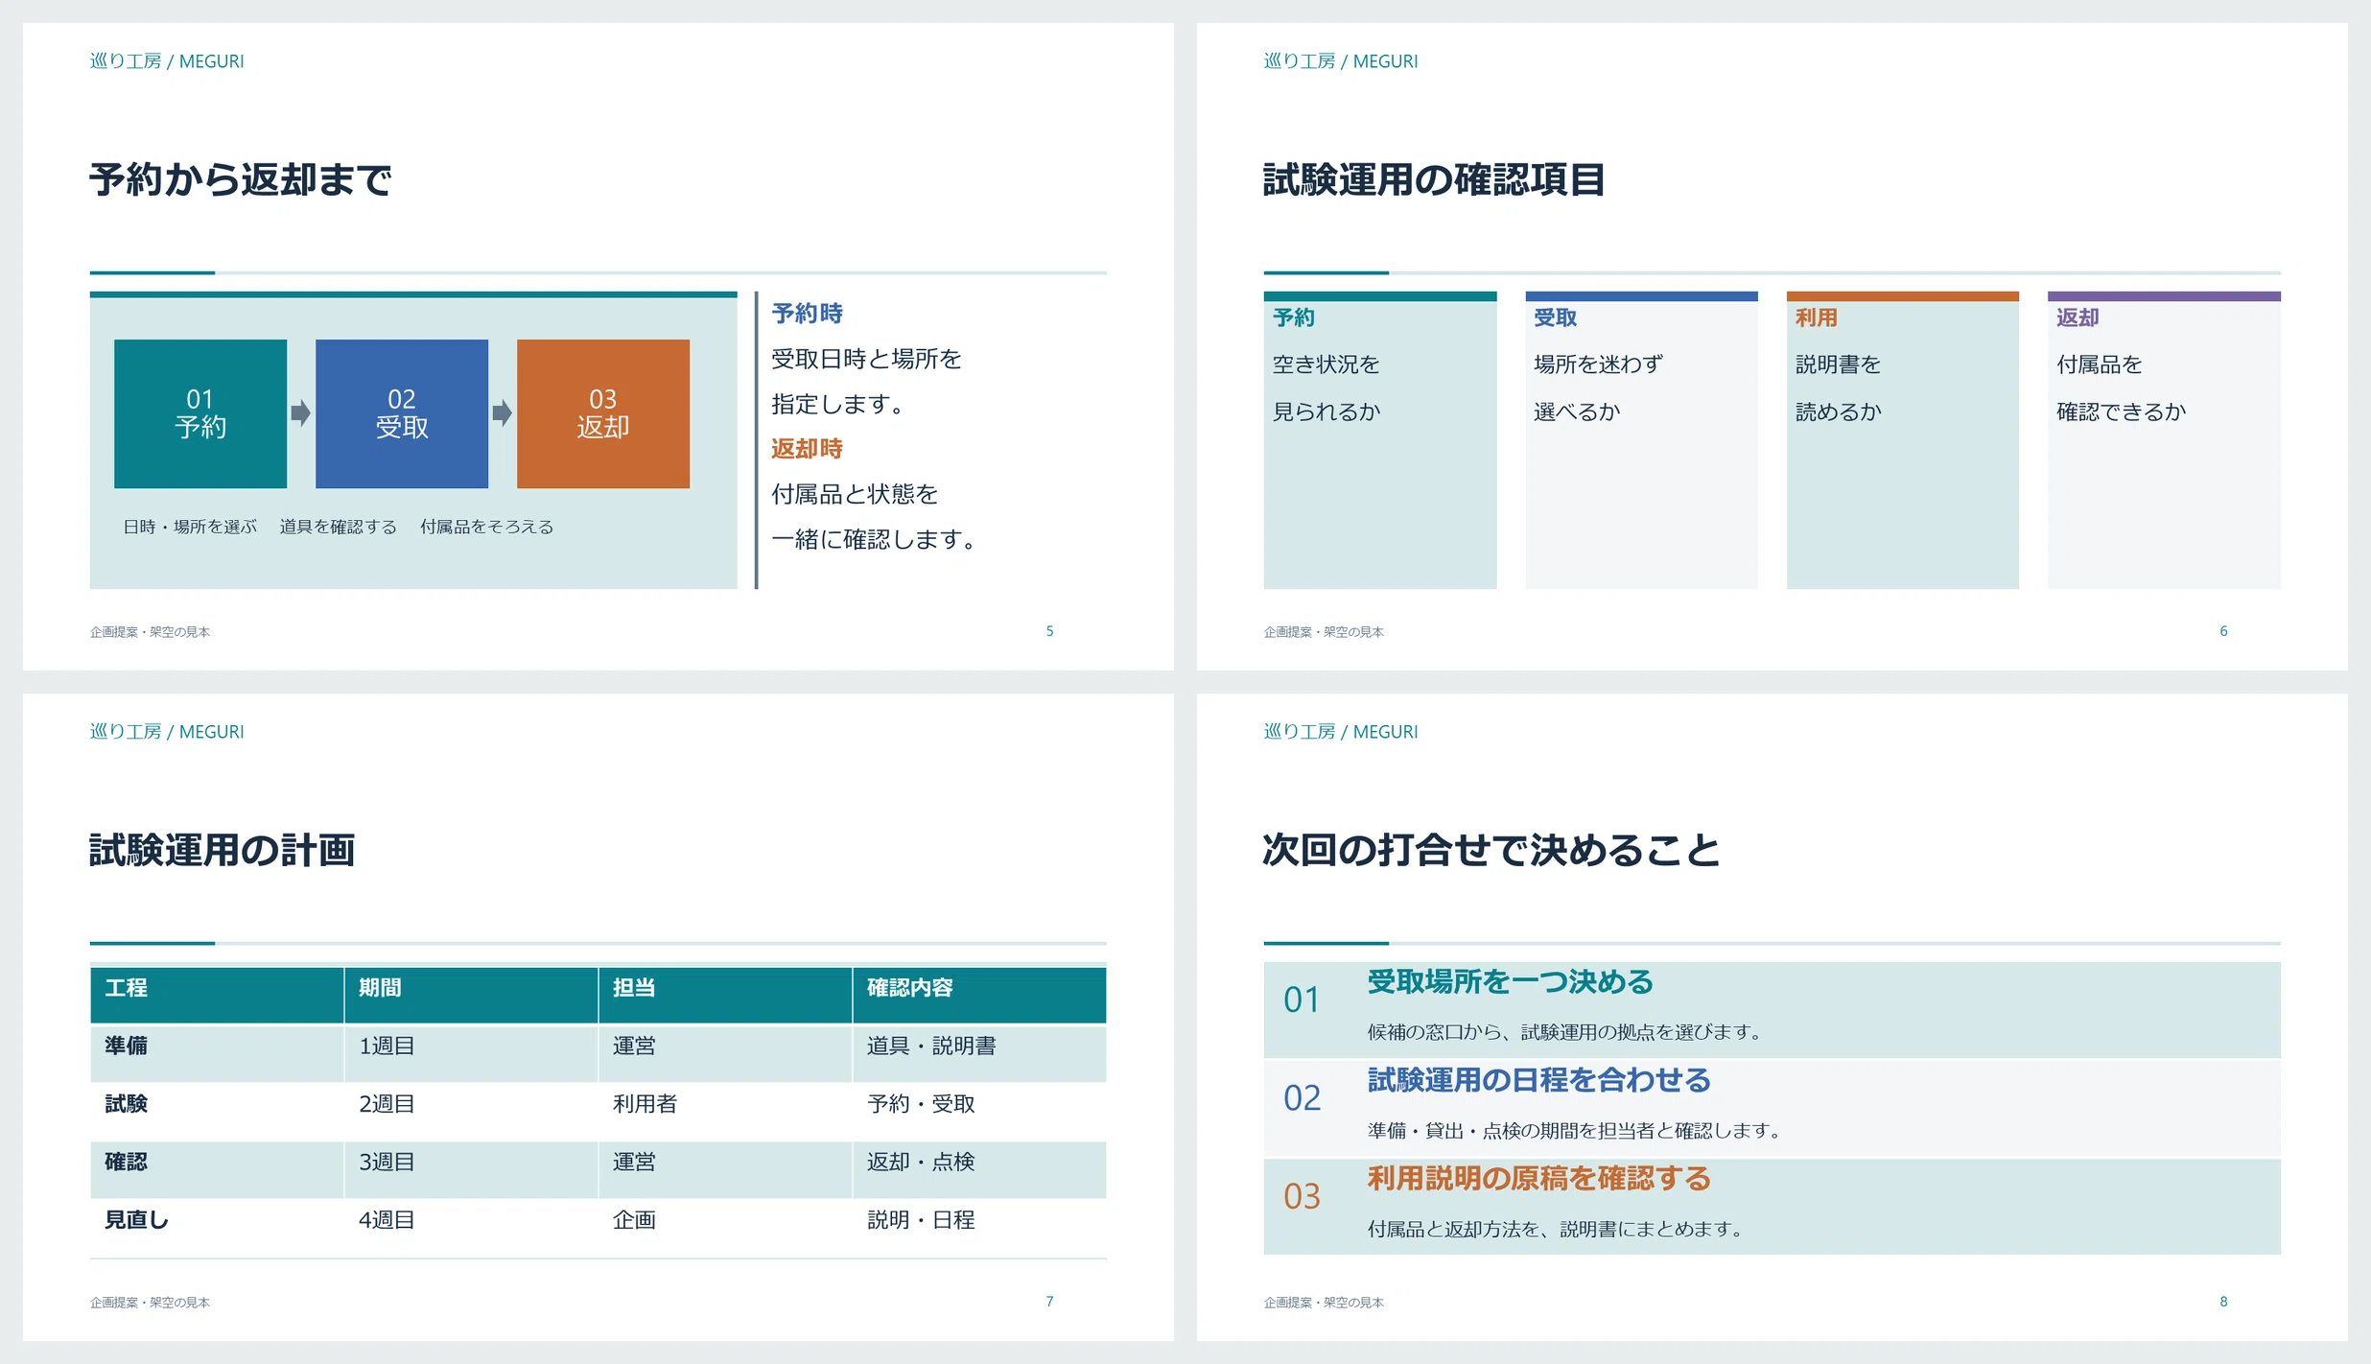Click the caption 日時・場所を選ぶ

pos(190,527)
